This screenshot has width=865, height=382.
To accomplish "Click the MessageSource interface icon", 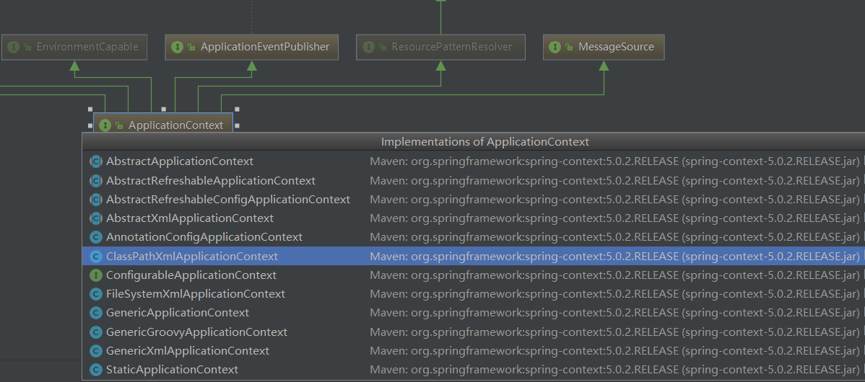I will pos(555,47).
